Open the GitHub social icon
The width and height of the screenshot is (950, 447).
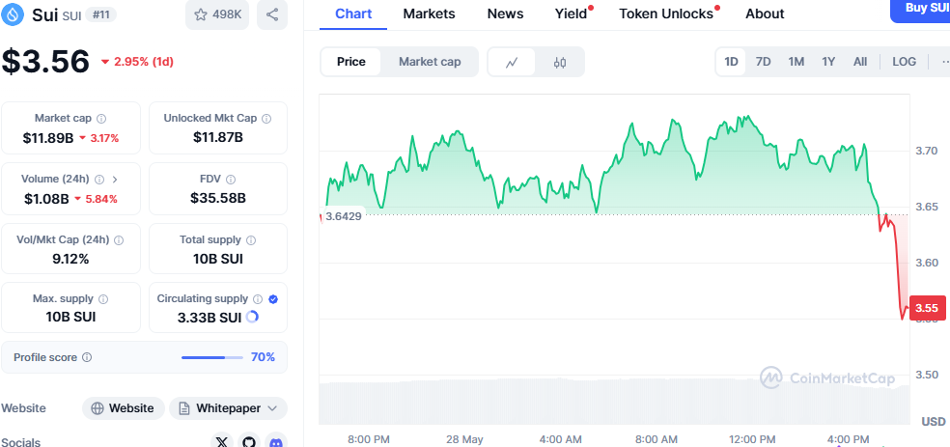(x=249, y=441)
